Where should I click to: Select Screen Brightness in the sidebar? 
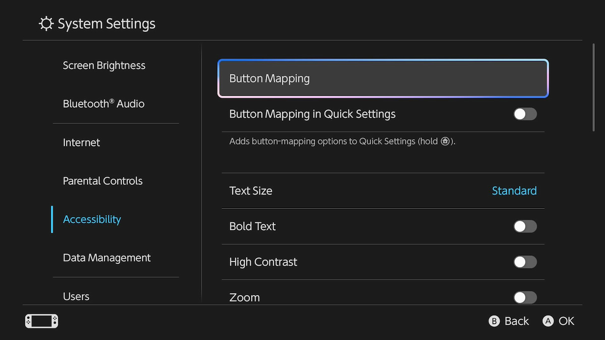pyautogui.click(x=104, y=65)
